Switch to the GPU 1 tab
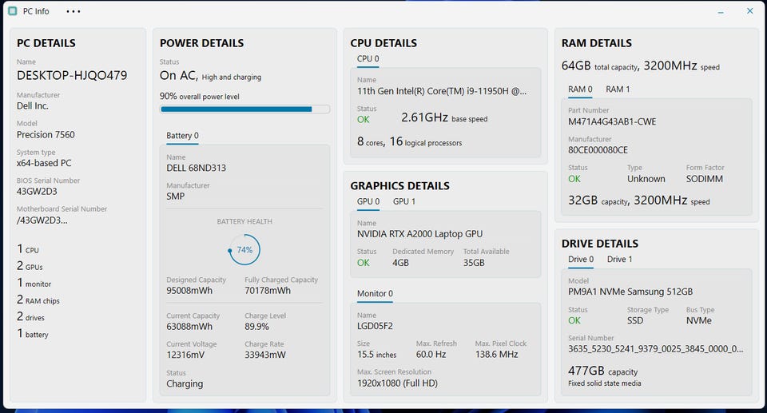 point(404,201)
